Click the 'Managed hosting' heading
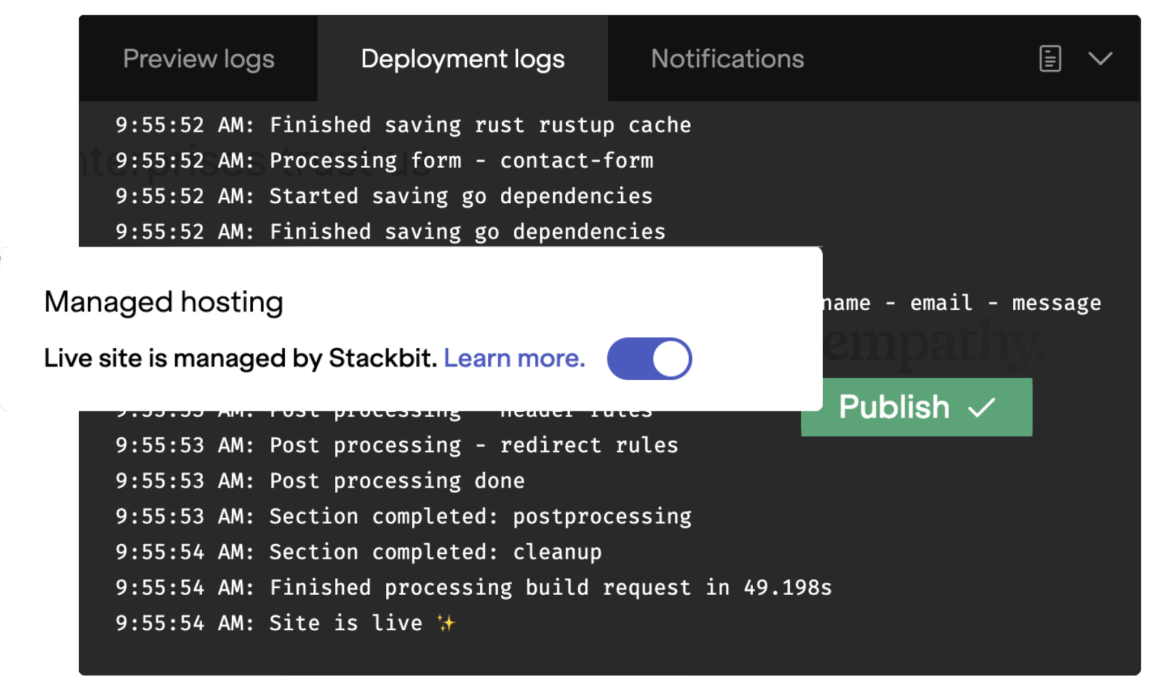This screenshot has height=692, width=1156. (x=164, y=302)
